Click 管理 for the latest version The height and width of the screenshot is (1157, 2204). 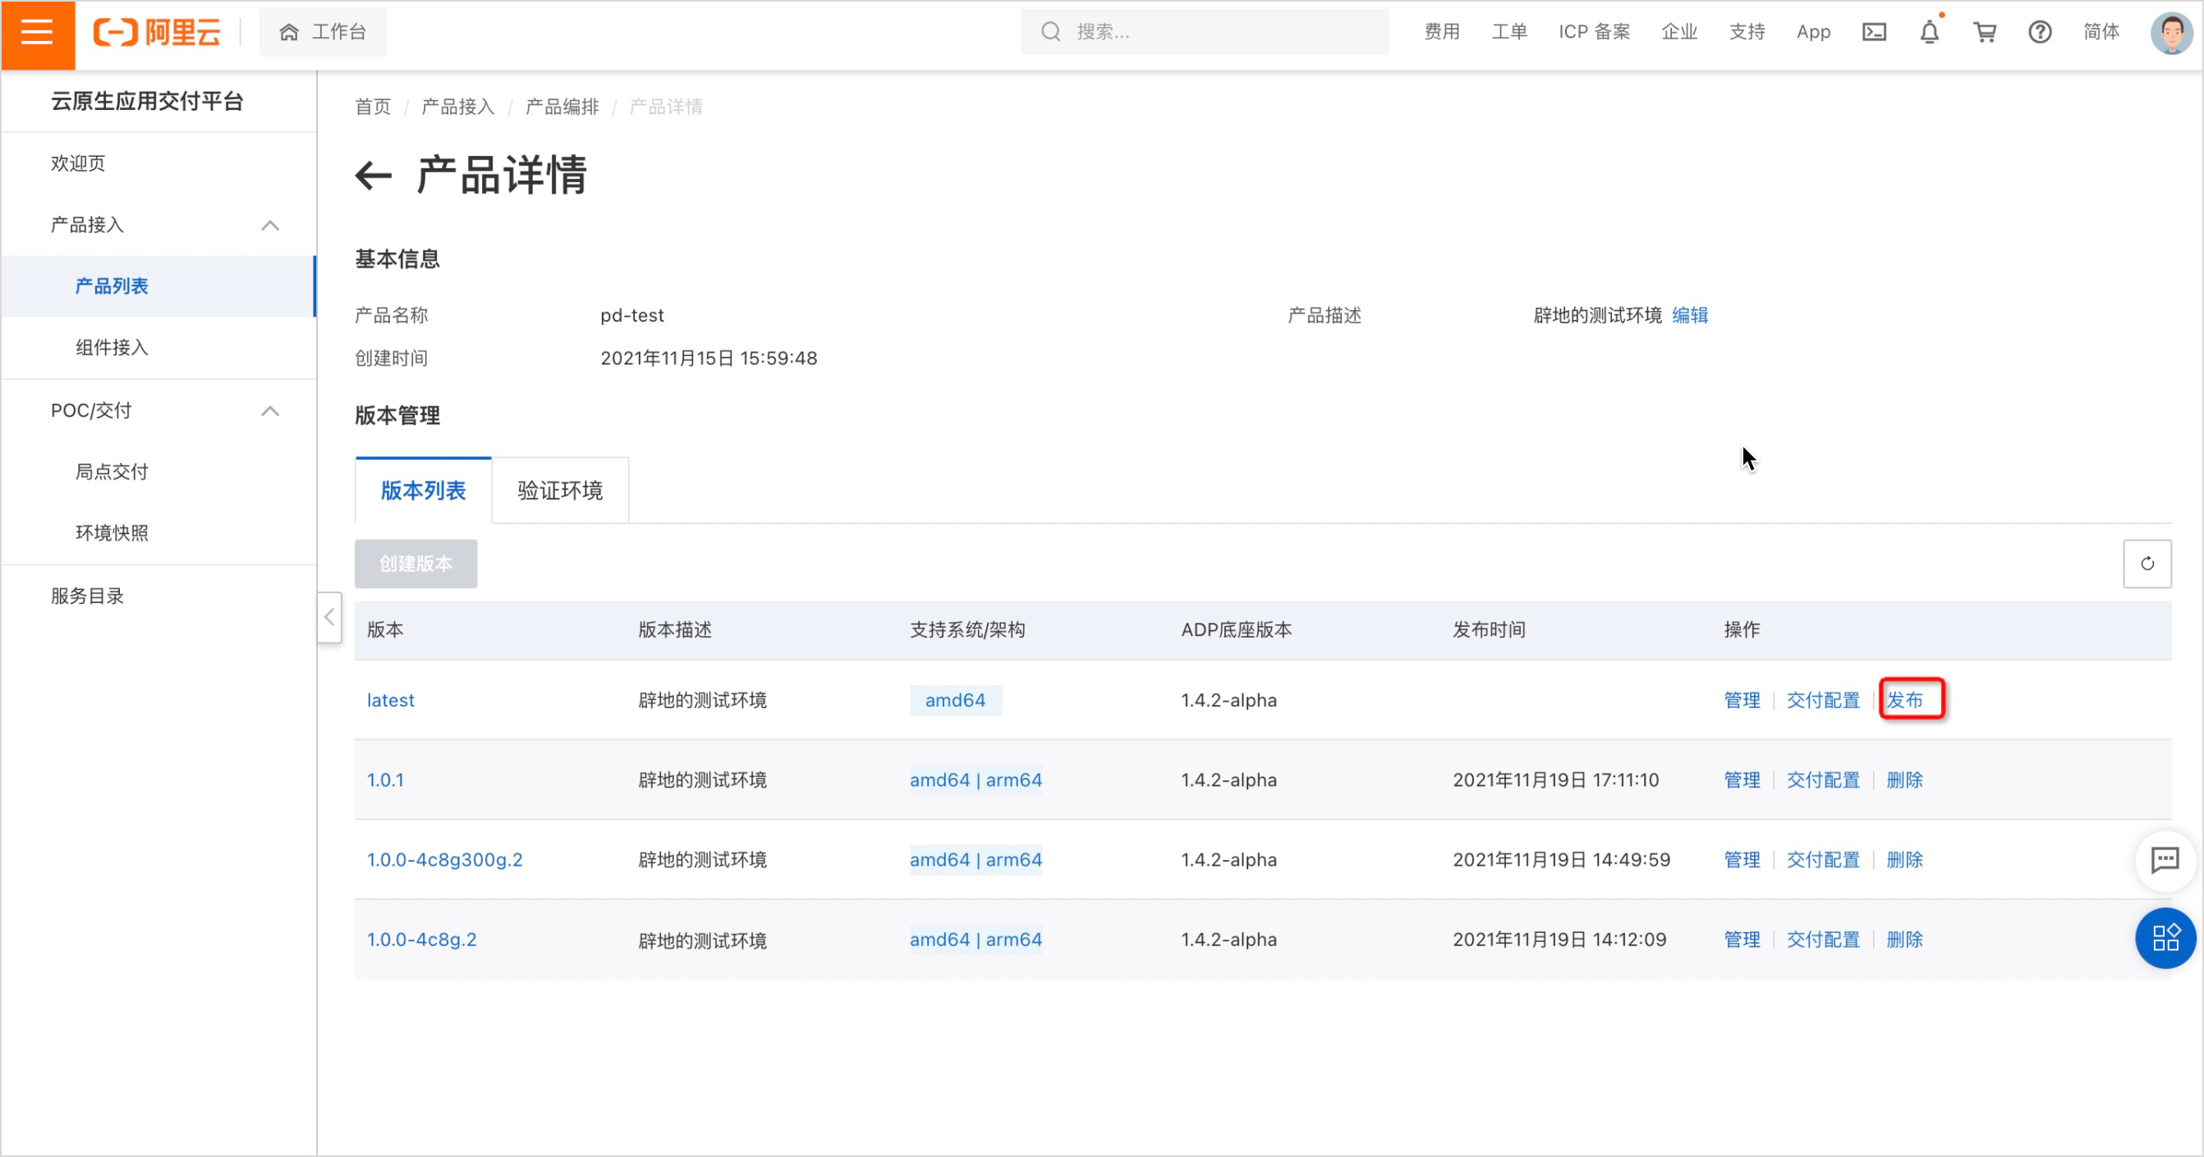(1742, 701)
